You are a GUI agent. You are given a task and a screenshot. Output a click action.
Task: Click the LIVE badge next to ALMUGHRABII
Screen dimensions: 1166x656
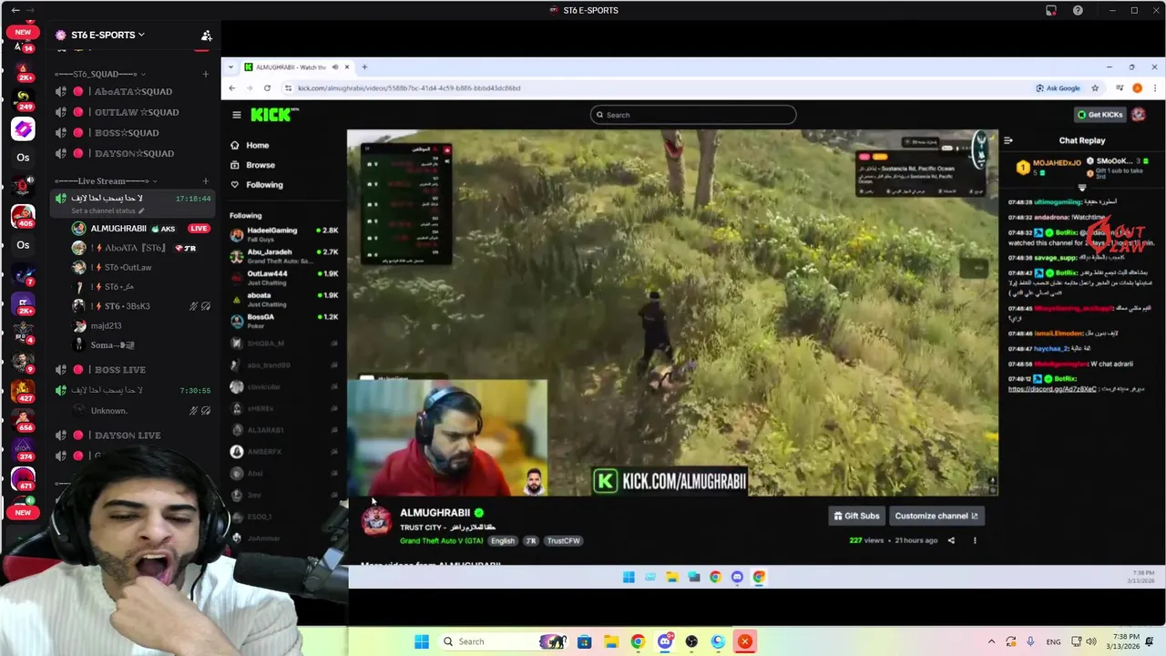coord(199,229)
